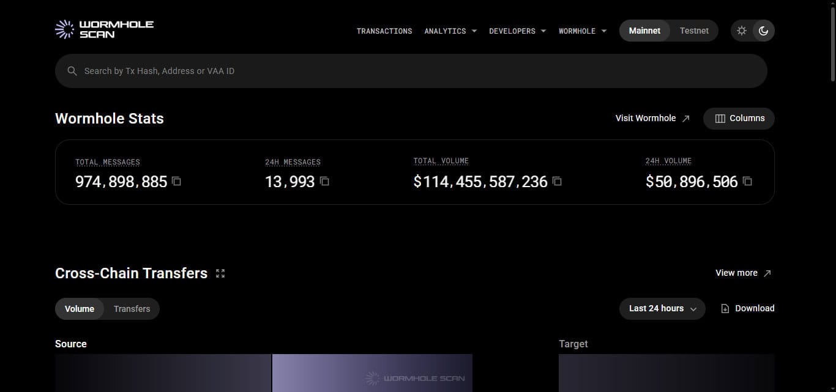Focus the Tx Hash search field

[411, 71]
